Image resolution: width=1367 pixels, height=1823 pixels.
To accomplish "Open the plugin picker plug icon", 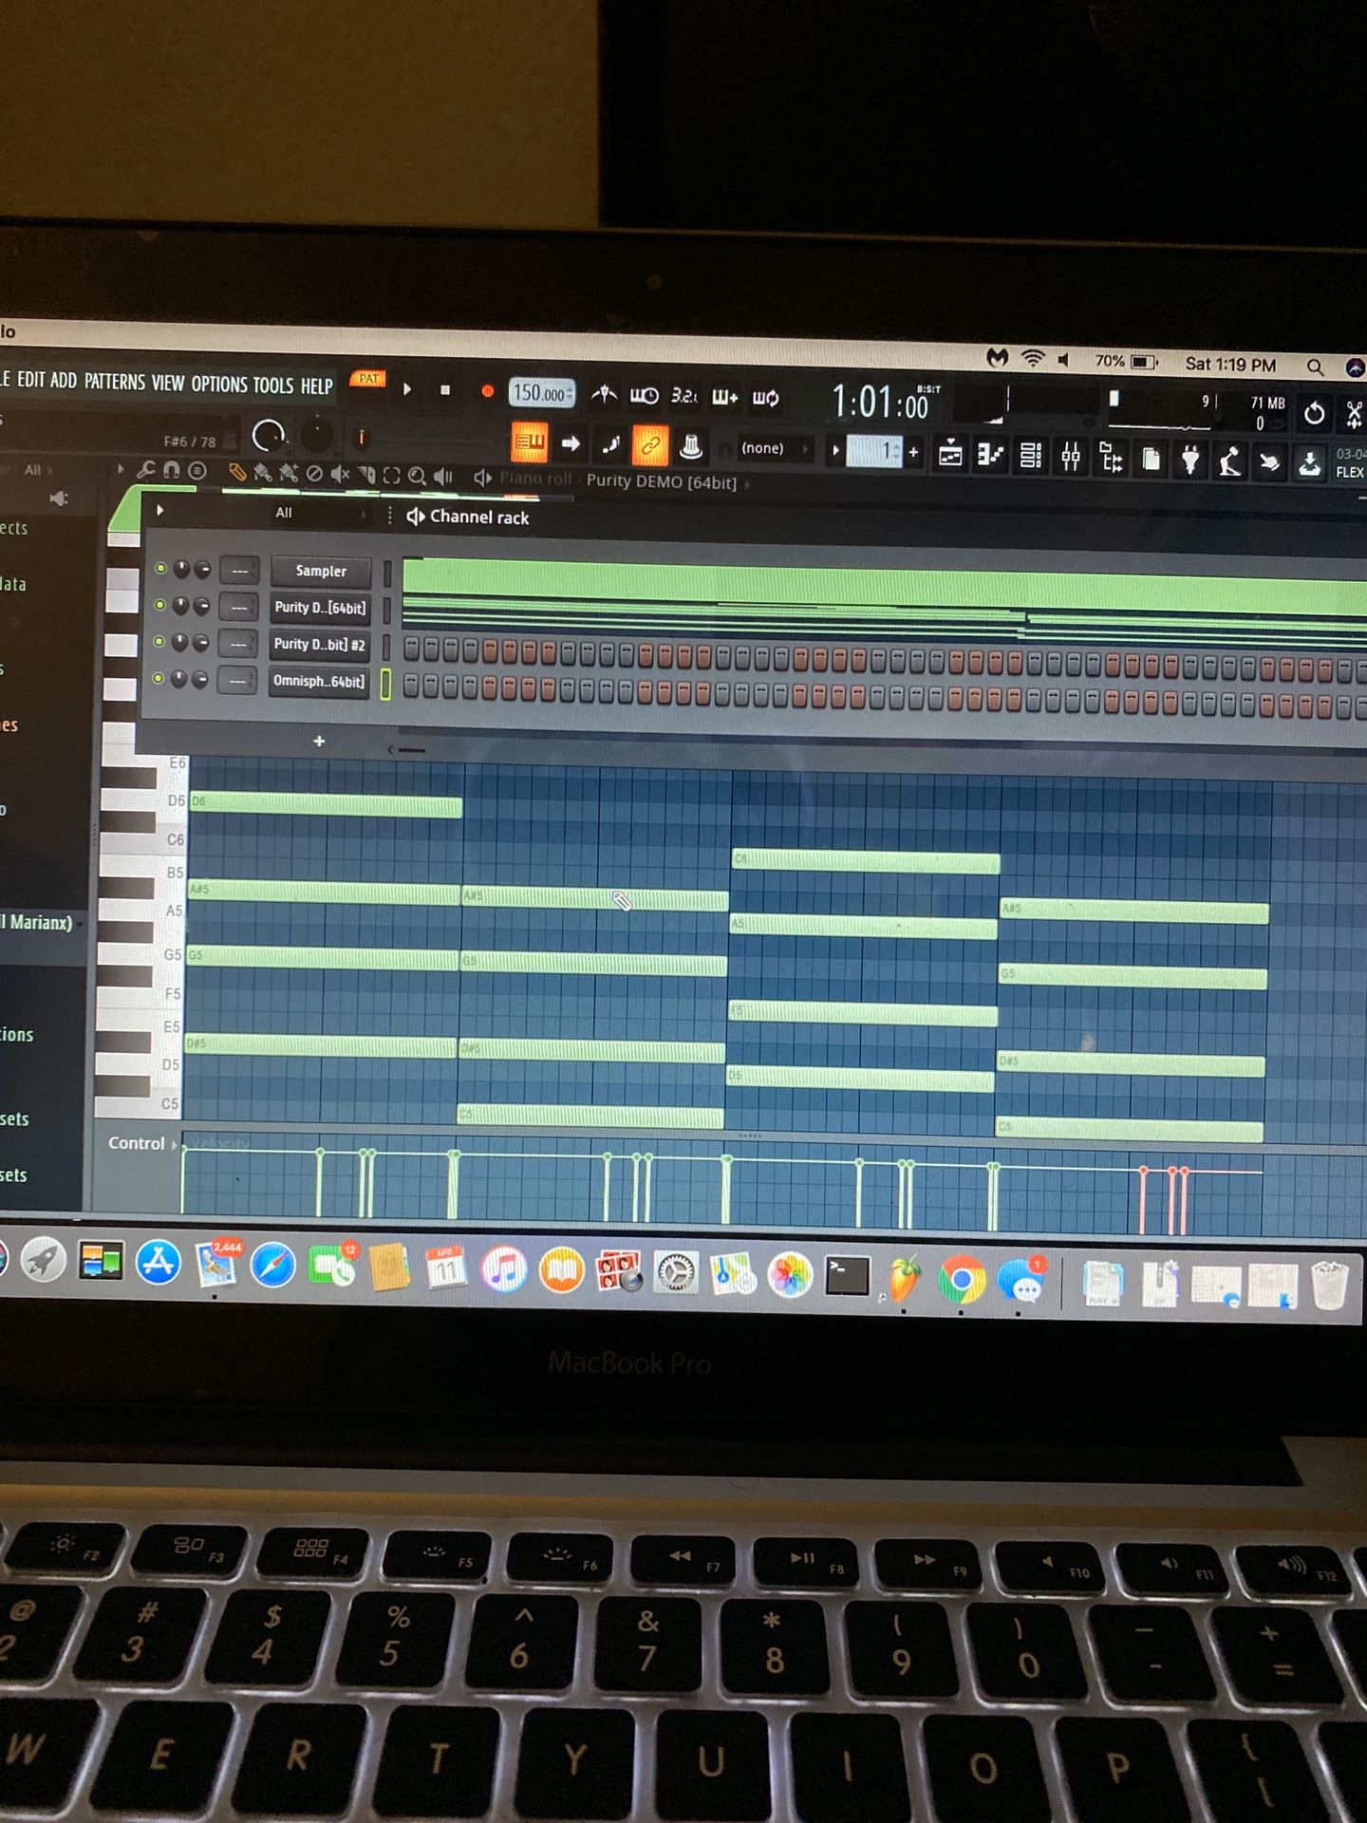I will [x=1190, y=460].
